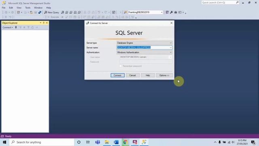Click the Open File folder icon
The width and height of the screenshot is (259, 146).
[32, 13]
